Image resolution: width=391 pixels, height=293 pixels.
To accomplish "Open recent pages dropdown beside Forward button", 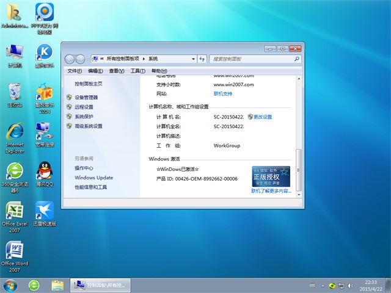I will pos(87,59).
